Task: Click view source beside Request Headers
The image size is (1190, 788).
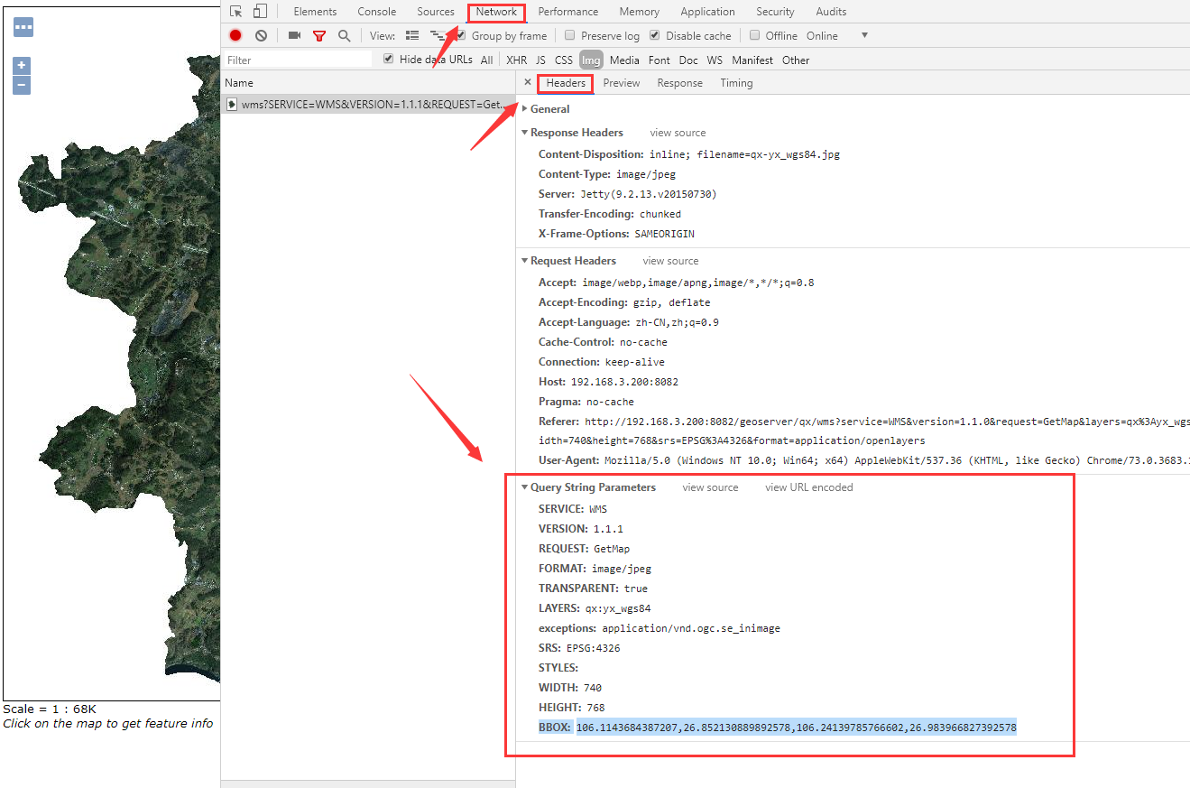Action: click(x=669, y=260)
